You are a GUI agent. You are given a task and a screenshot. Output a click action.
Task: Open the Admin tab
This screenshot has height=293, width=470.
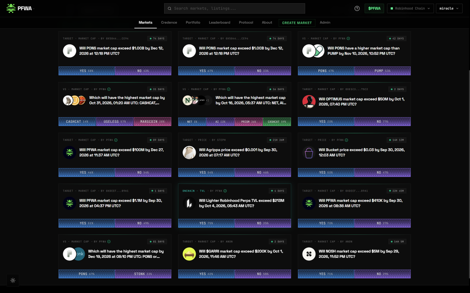coord(325,23)
